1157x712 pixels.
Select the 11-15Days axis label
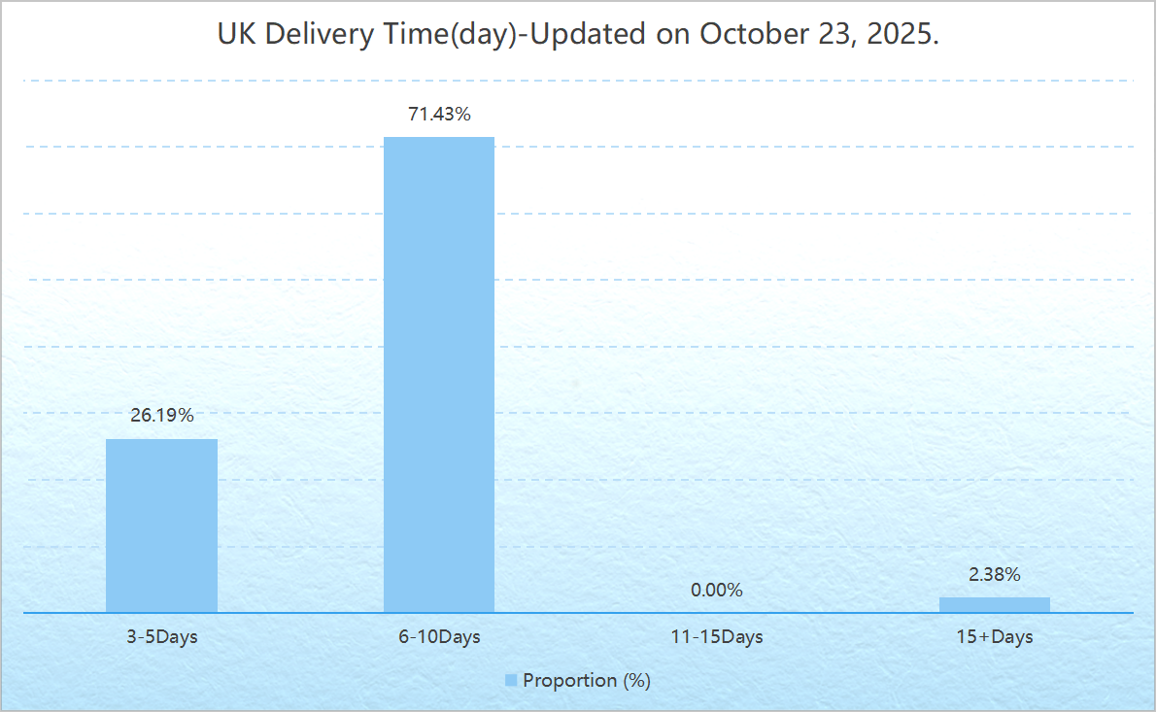[x=717, y=637]
